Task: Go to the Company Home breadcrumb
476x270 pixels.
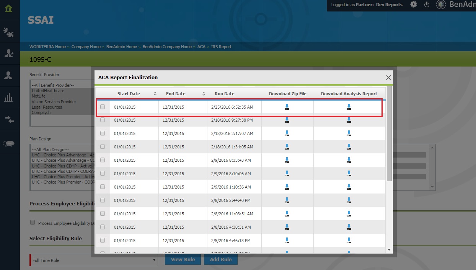Action: tap(86, 47)
